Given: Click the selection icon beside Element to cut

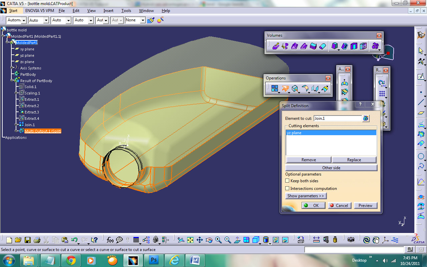Looking at the screenshot, I should point(366,118).
